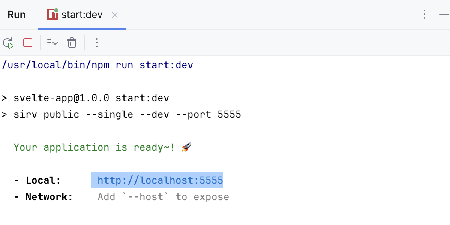Screen dimensions: 450x225
Task: Stop the running npm process
Action: pyautogui.click(x=27, y=43)
